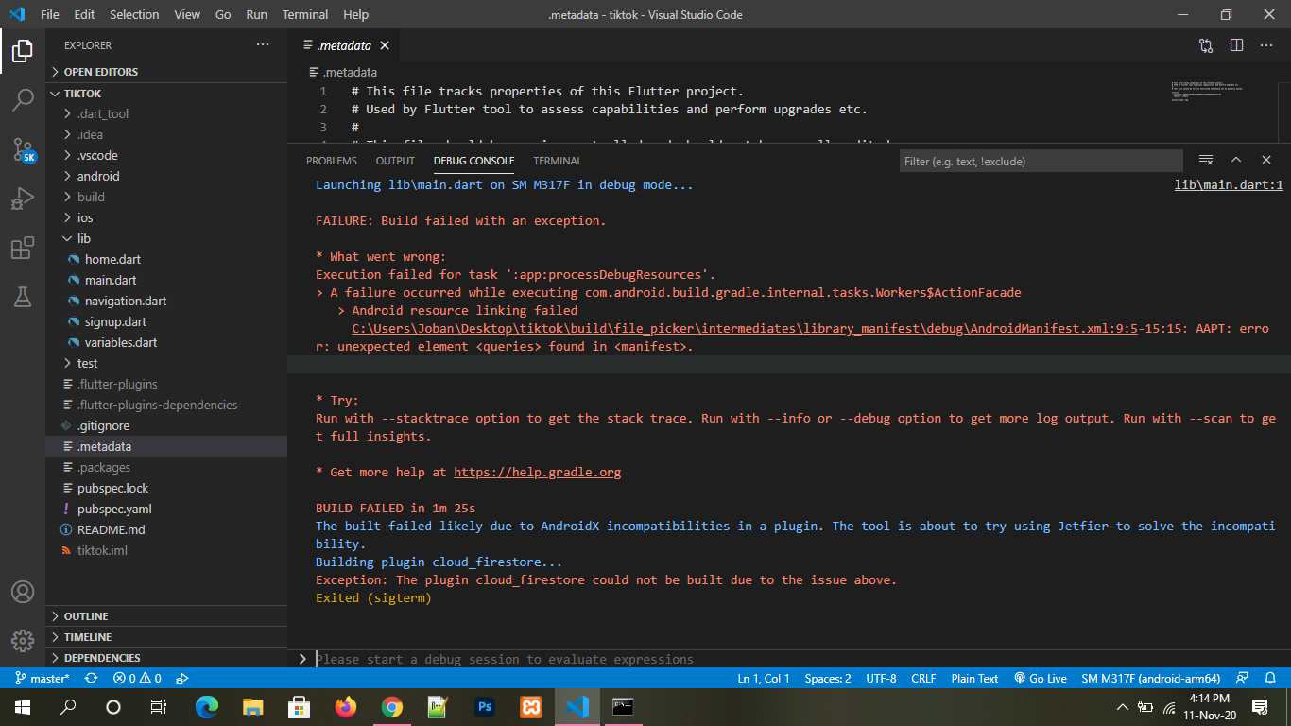Open Firefox from the taskbar
The width and height of the screenshot is (1291, 726).
coord(346,706)
